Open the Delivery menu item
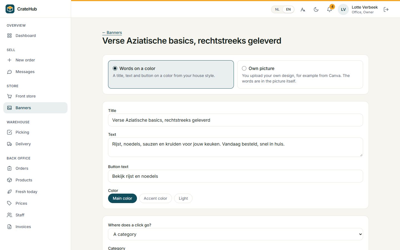 (x=35, y=144)
